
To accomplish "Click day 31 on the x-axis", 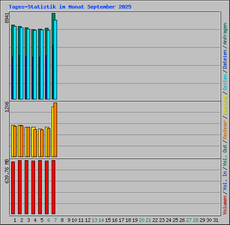I will (216, 220).
